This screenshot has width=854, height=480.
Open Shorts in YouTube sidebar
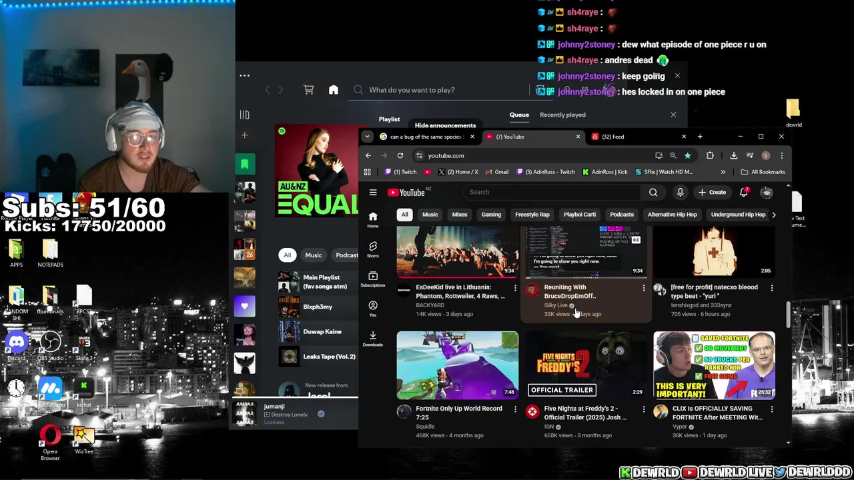[x=373, y=249]
